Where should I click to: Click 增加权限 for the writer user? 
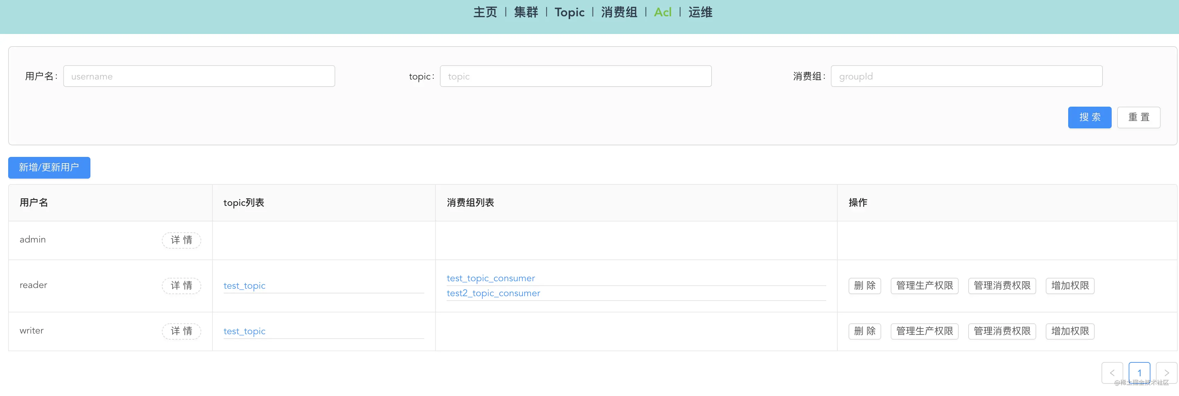pyautogui.click(x=1070, y=331)
